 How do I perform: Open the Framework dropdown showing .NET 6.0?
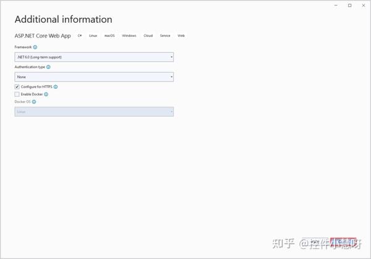tap(94, 57)
